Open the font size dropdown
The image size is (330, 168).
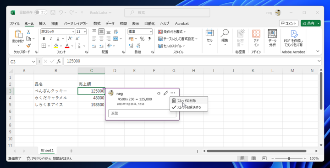tap(85, 32)
